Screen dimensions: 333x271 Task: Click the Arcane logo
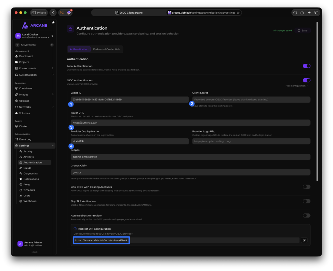click(34, 25)
